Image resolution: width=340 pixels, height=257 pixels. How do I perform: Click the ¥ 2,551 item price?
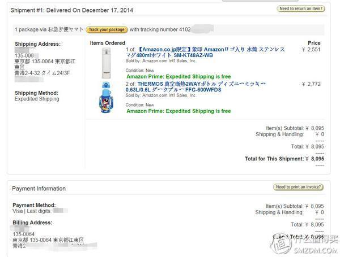coord(311,50)
